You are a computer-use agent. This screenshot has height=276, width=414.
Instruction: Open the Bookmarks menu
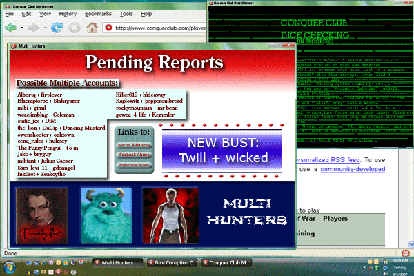(x=98, y=14)
